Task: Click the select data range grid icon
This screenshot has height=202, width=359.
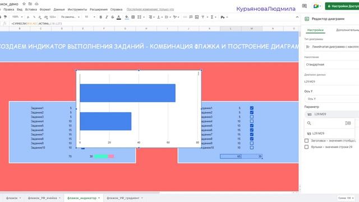Action: pos(348,123)
